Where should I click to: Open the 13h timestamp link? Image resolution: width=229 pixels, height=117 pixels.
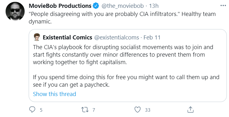click(x=154, y=6)
